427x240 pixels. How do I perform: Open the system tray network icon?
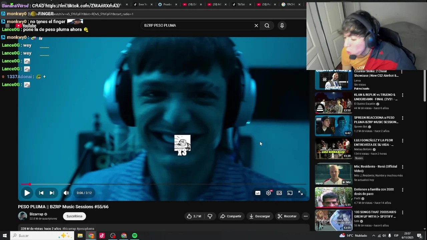coord(379,236)
